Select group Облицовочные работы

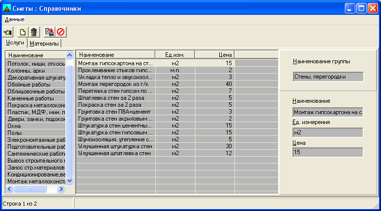[36, 91]
